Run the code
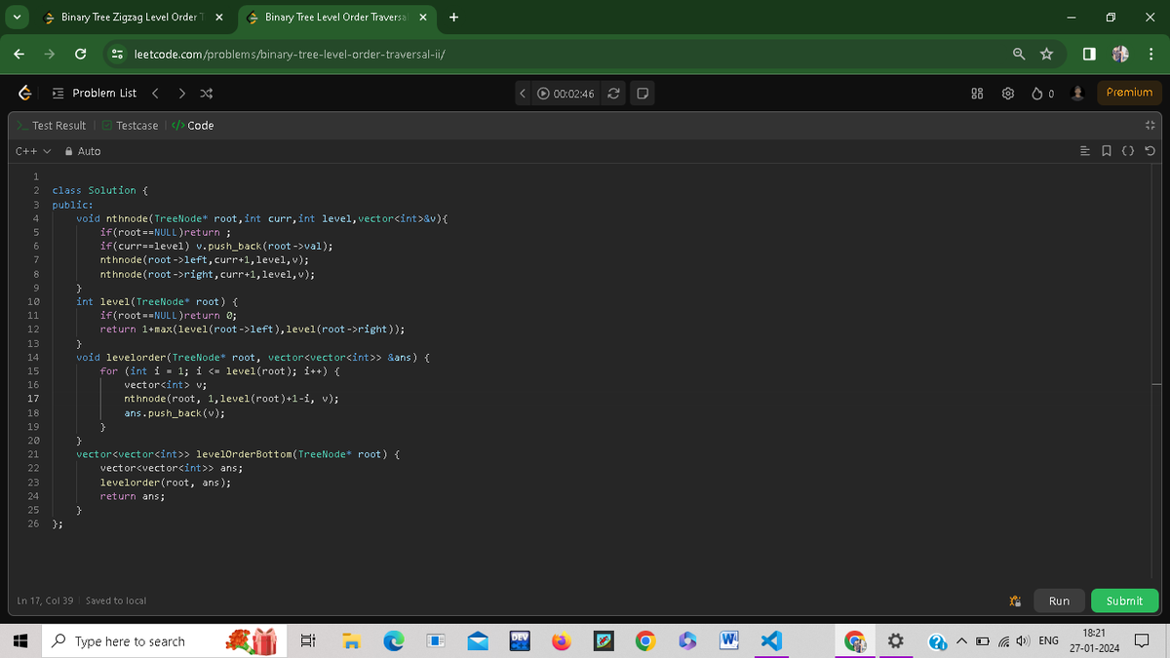The width and height of the screenshot is (1170, 658). 1059,601
